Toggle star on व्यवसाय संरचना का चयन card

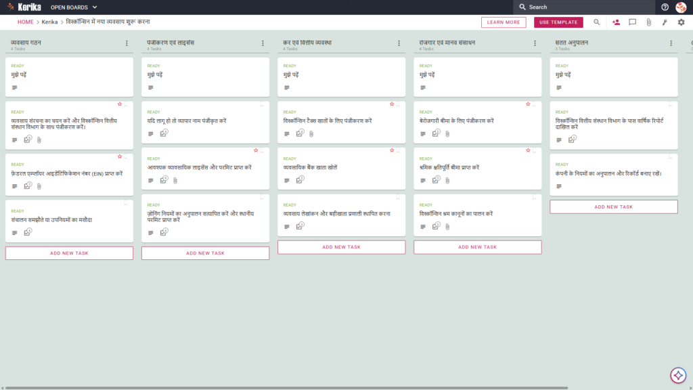[x=120, y=104]
